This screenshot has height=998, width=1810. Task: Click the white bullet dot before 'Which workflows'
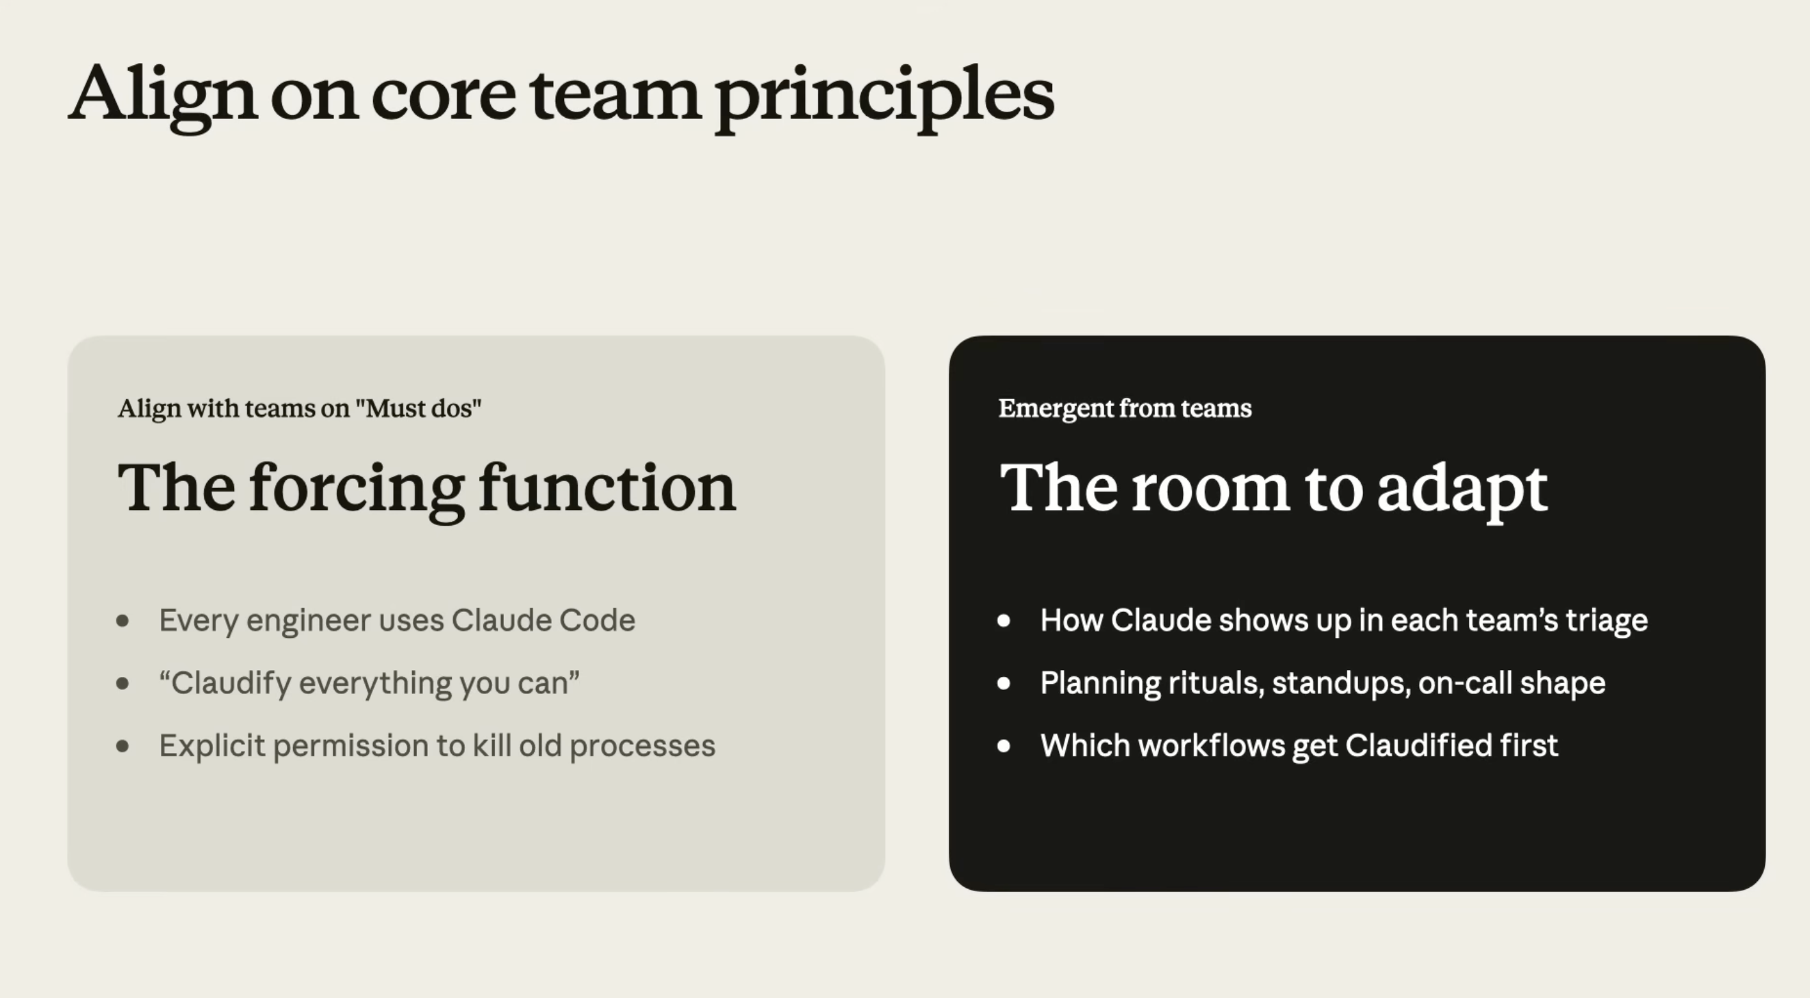[1004, 746]
